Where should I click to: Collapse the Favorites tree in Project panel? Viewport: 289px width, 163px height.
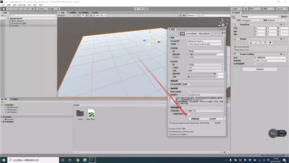tap(2, 105)
